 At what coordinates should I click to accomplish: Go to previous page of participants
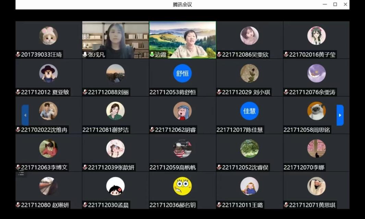pos(25,115)
